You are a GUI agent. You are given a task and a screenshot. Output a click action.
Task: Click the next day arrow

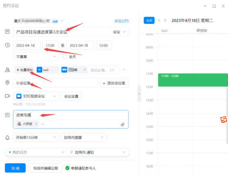166,20
